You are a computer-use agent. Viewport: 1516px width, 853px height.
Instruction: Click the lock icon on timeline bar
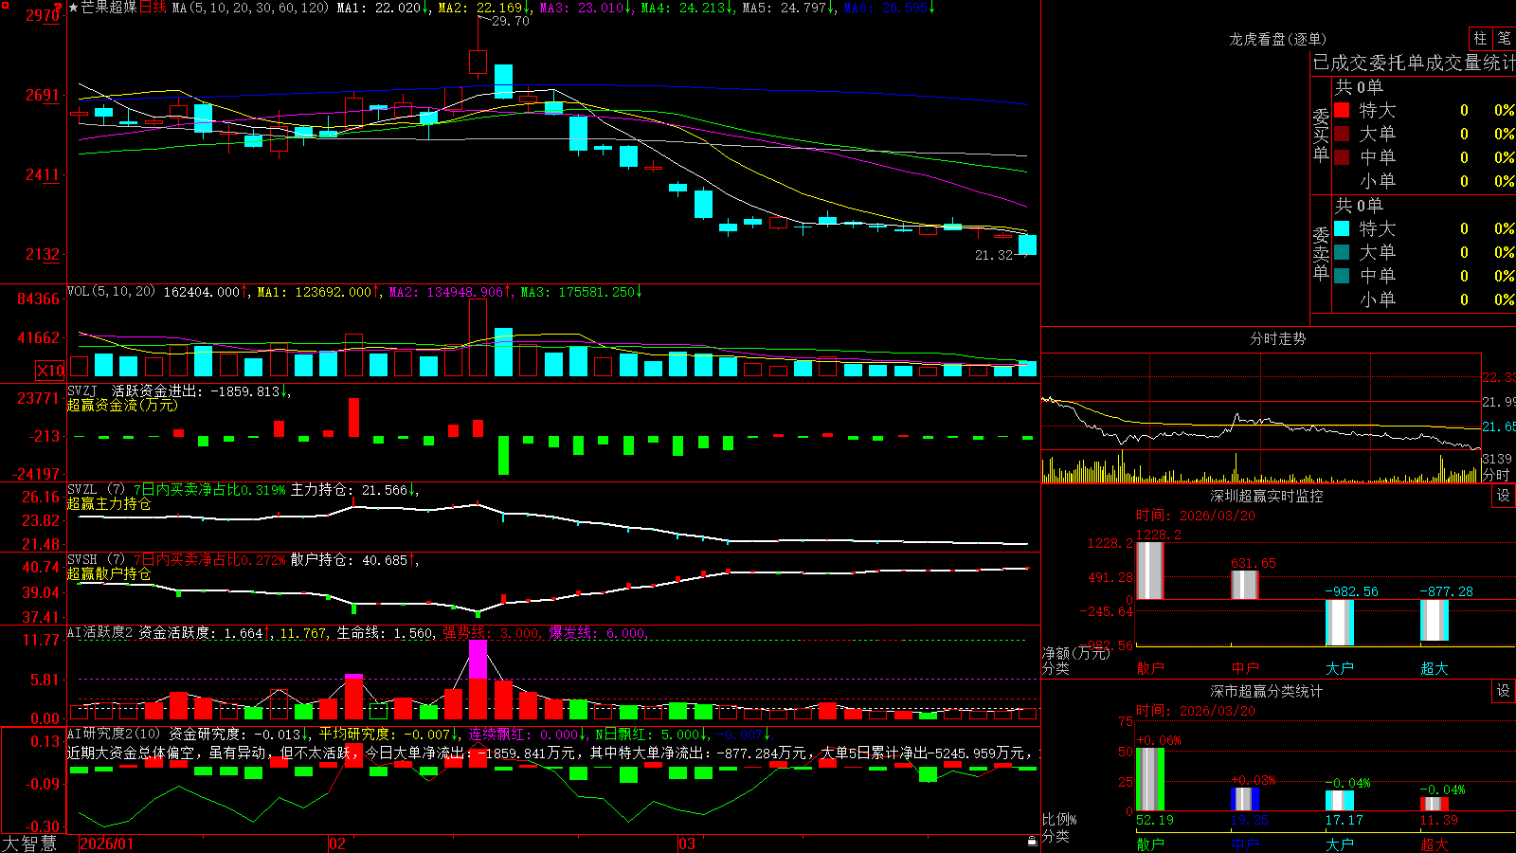click(x=1033, y=842)
